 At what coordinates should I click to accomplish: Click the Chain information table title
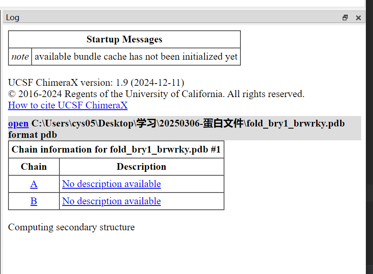116,150
